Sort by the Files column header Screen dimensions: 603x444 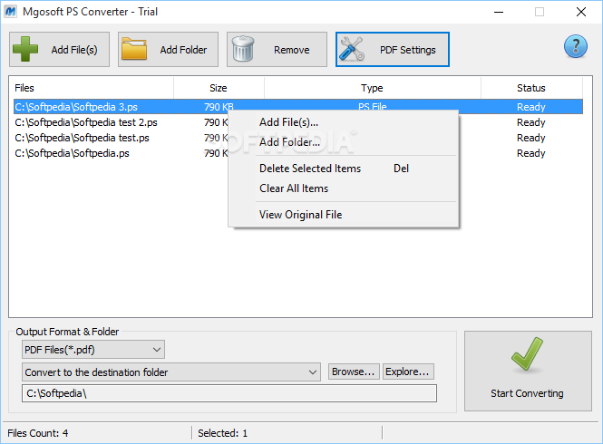pyautogui.click(x=92, y=88)
